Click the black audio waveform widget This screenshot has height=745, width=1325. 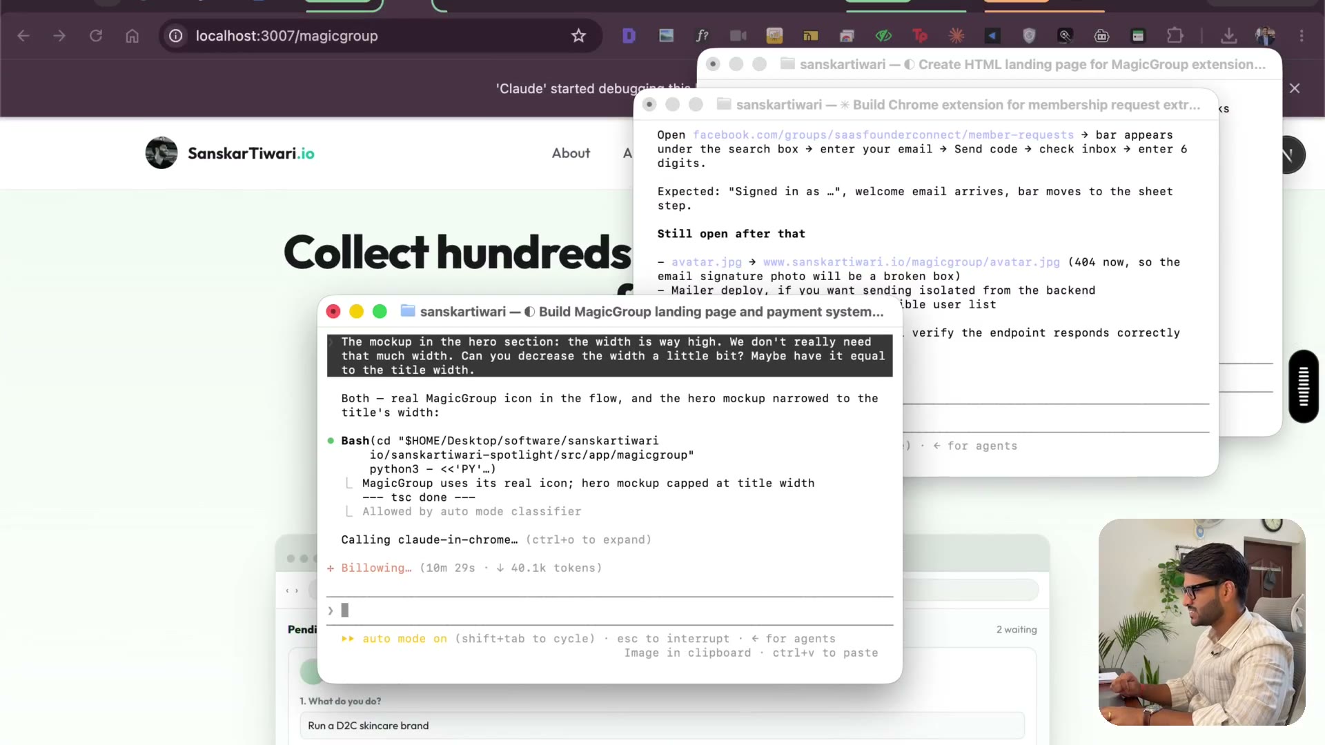pos(1304,386)
